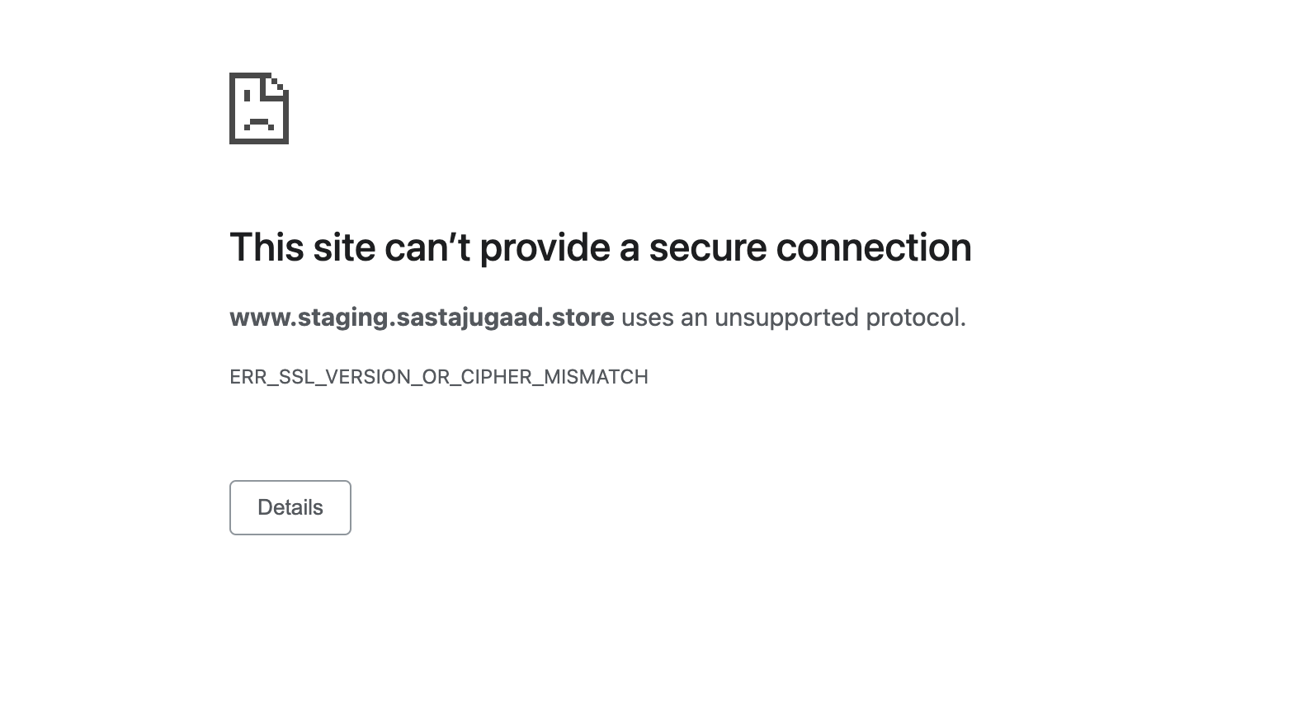Click the secure connection error heading

tap(600, 247)
